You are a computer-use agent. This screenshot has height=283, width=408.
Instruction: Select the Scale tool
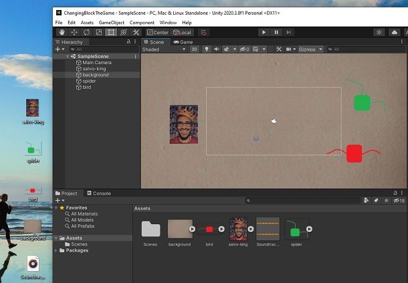click(x=99, y=33)
